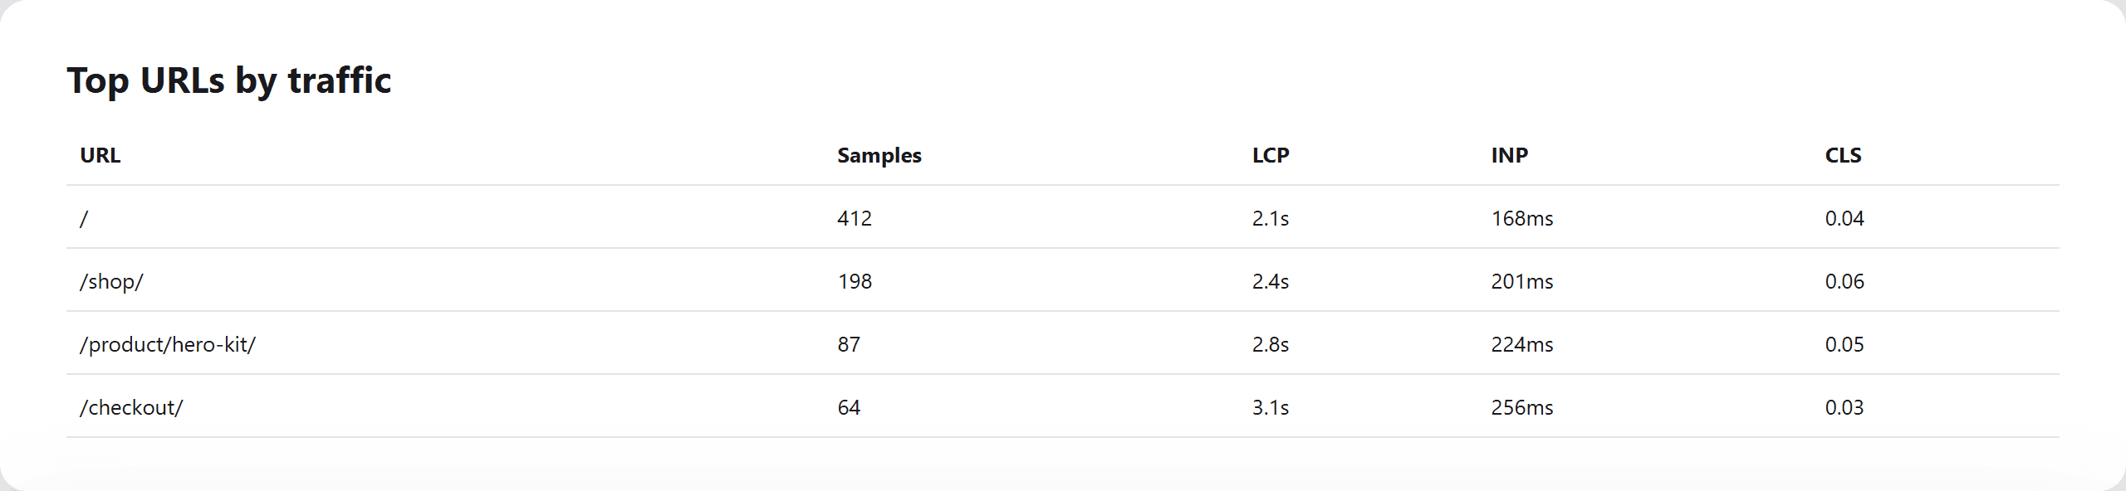
Task: Click the 201ms INP value
Action: tap(1522, 281)
